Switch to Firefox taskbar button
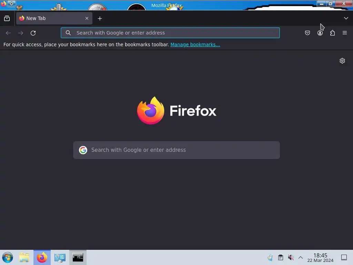Screen dimensions: 353x265 coord(42,257)
